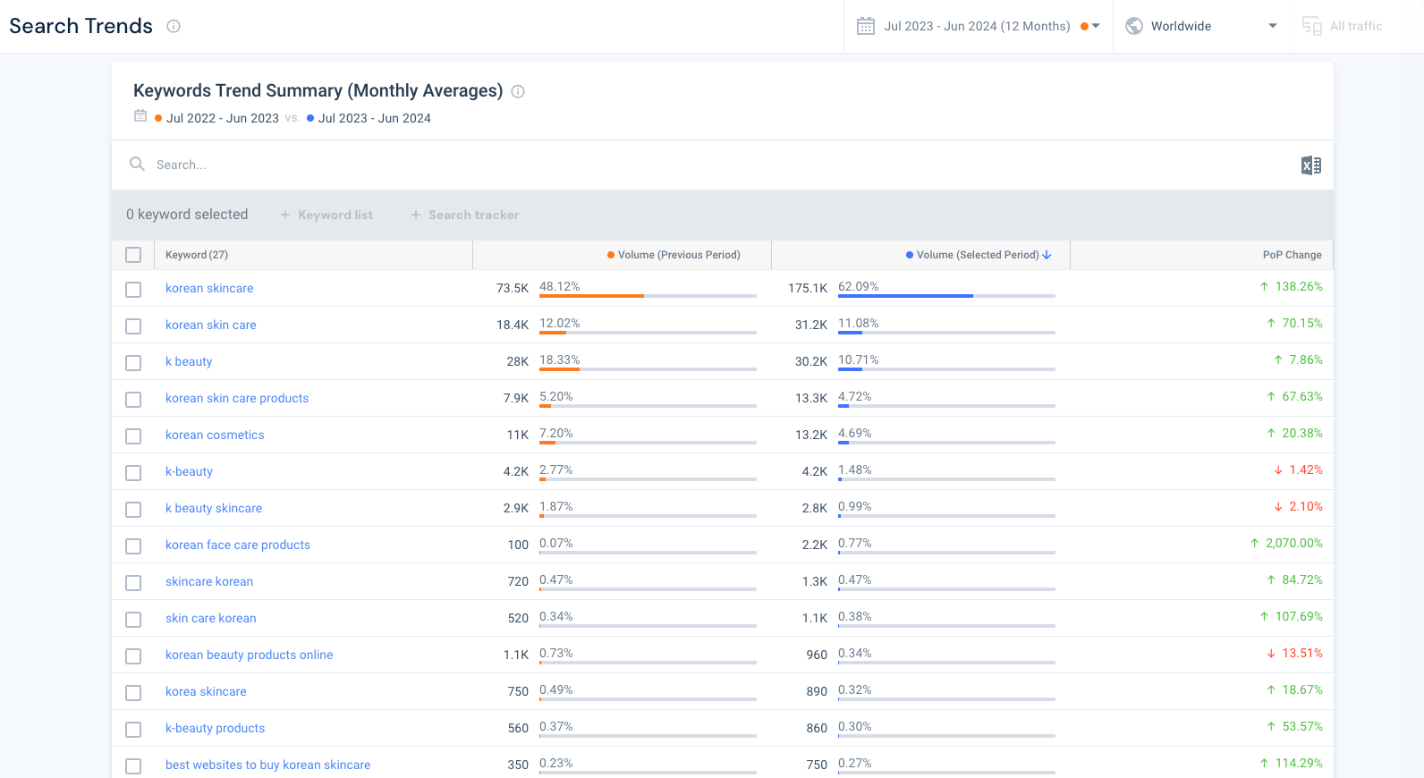This screenshot has height=778, width=1424.
Task: Sort by PoP Change column header
Action: [1292, 255]
